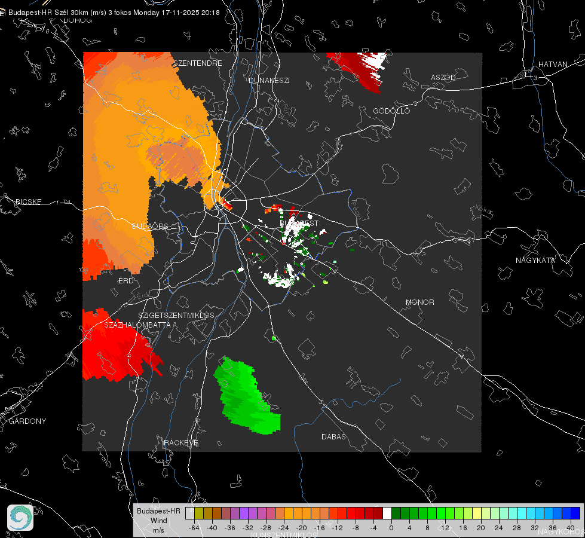Viewport: 585px width, 538px height.
Task: Click the DOROG city label
Action: click(x=78, y=20)
